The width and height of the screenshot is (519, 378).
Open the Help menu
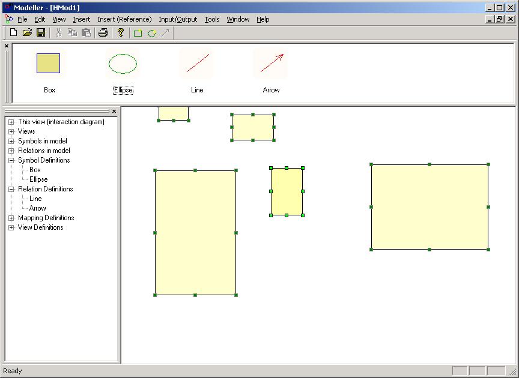(x=263, y=19)
